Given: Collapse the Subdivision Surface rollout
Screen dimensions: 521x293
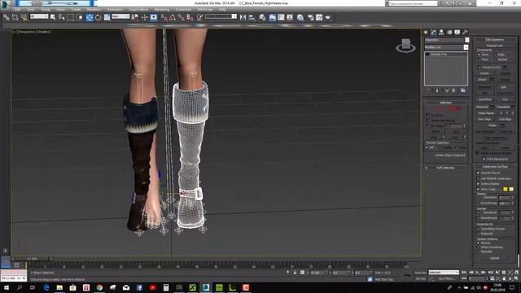Looking at the screenshot, I should (x=495, y=166).
